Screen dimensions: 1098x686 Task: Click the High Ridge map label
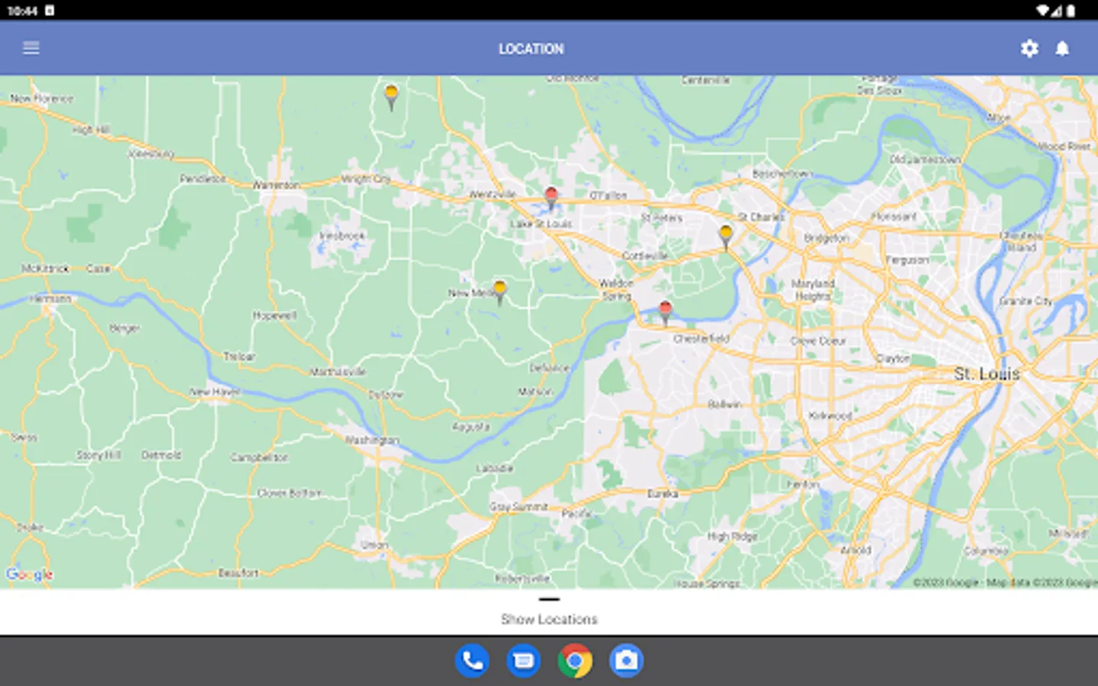tap(732, 537)
